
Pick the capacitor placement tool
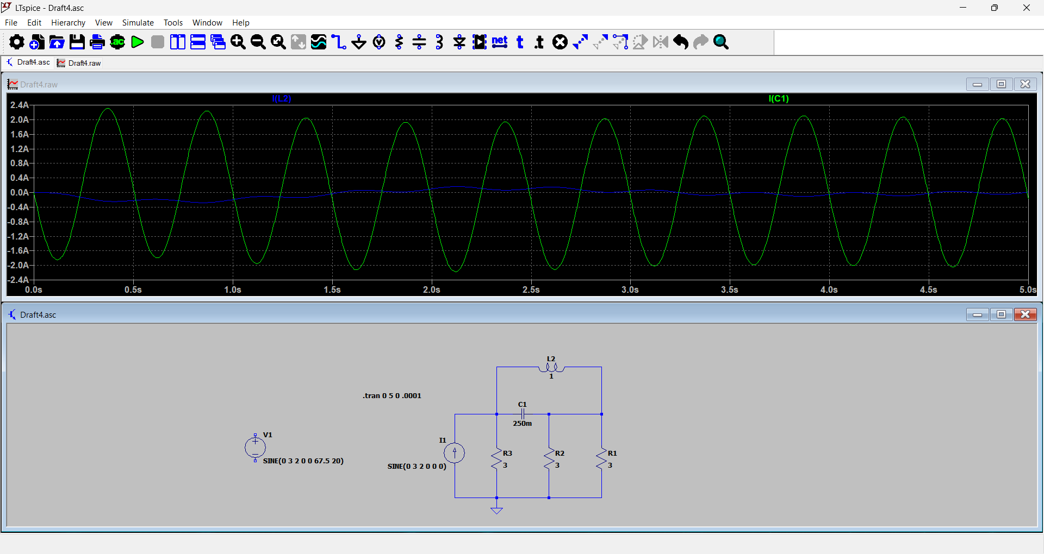point(419,42)
